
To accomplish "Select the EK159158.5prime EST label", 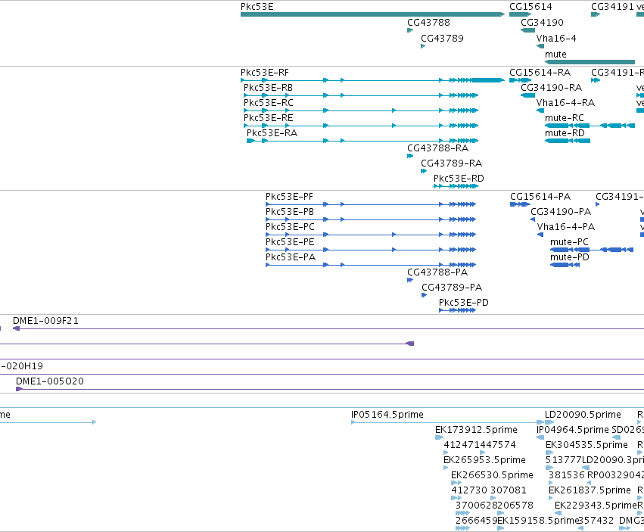I will click(x=538, y=521).
